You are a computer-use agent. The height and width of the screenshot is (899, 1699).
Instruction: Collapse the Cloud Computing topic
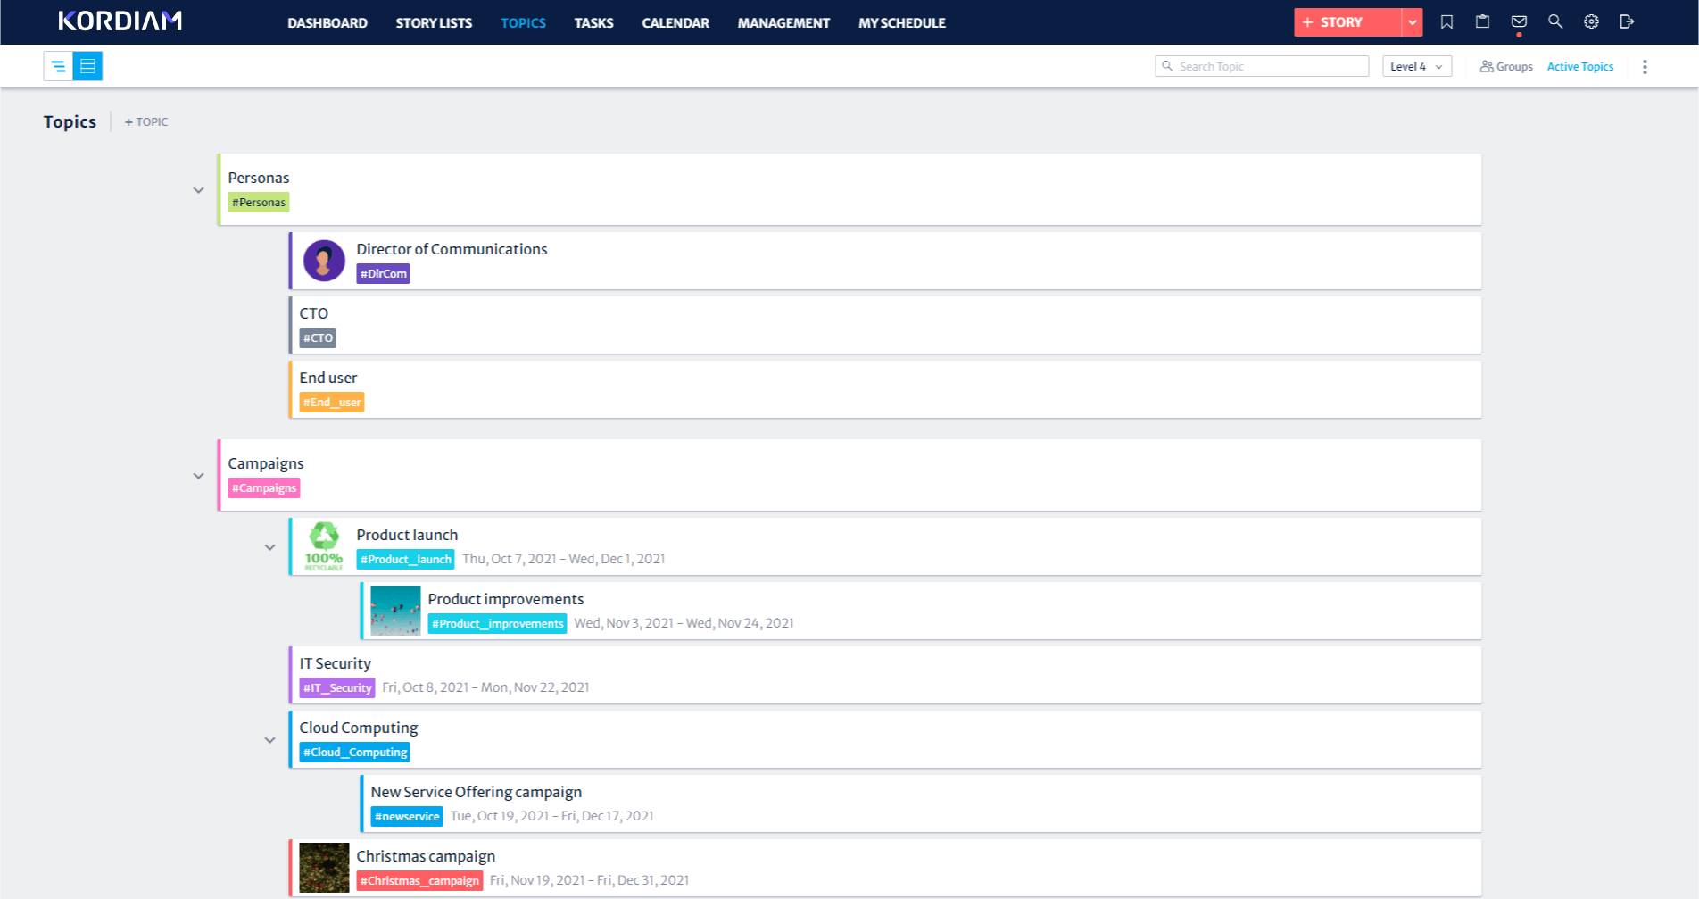click(269, 740)
